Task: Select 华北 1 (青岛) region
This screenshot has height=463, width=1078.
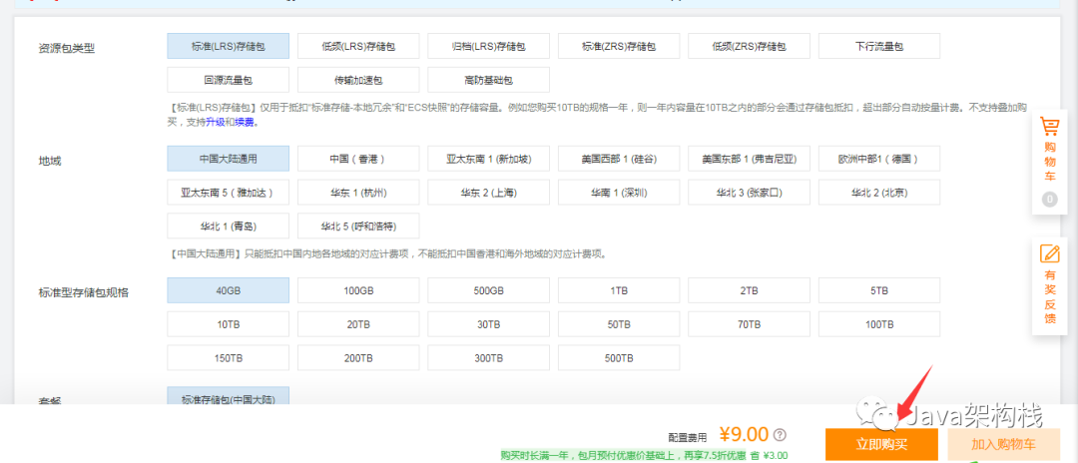Action: coord(228,226)
